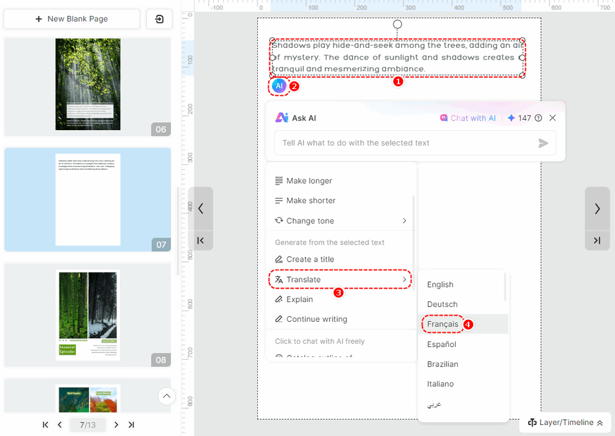
Task: Choose Make longer
Action: click(x=339, y=181)
